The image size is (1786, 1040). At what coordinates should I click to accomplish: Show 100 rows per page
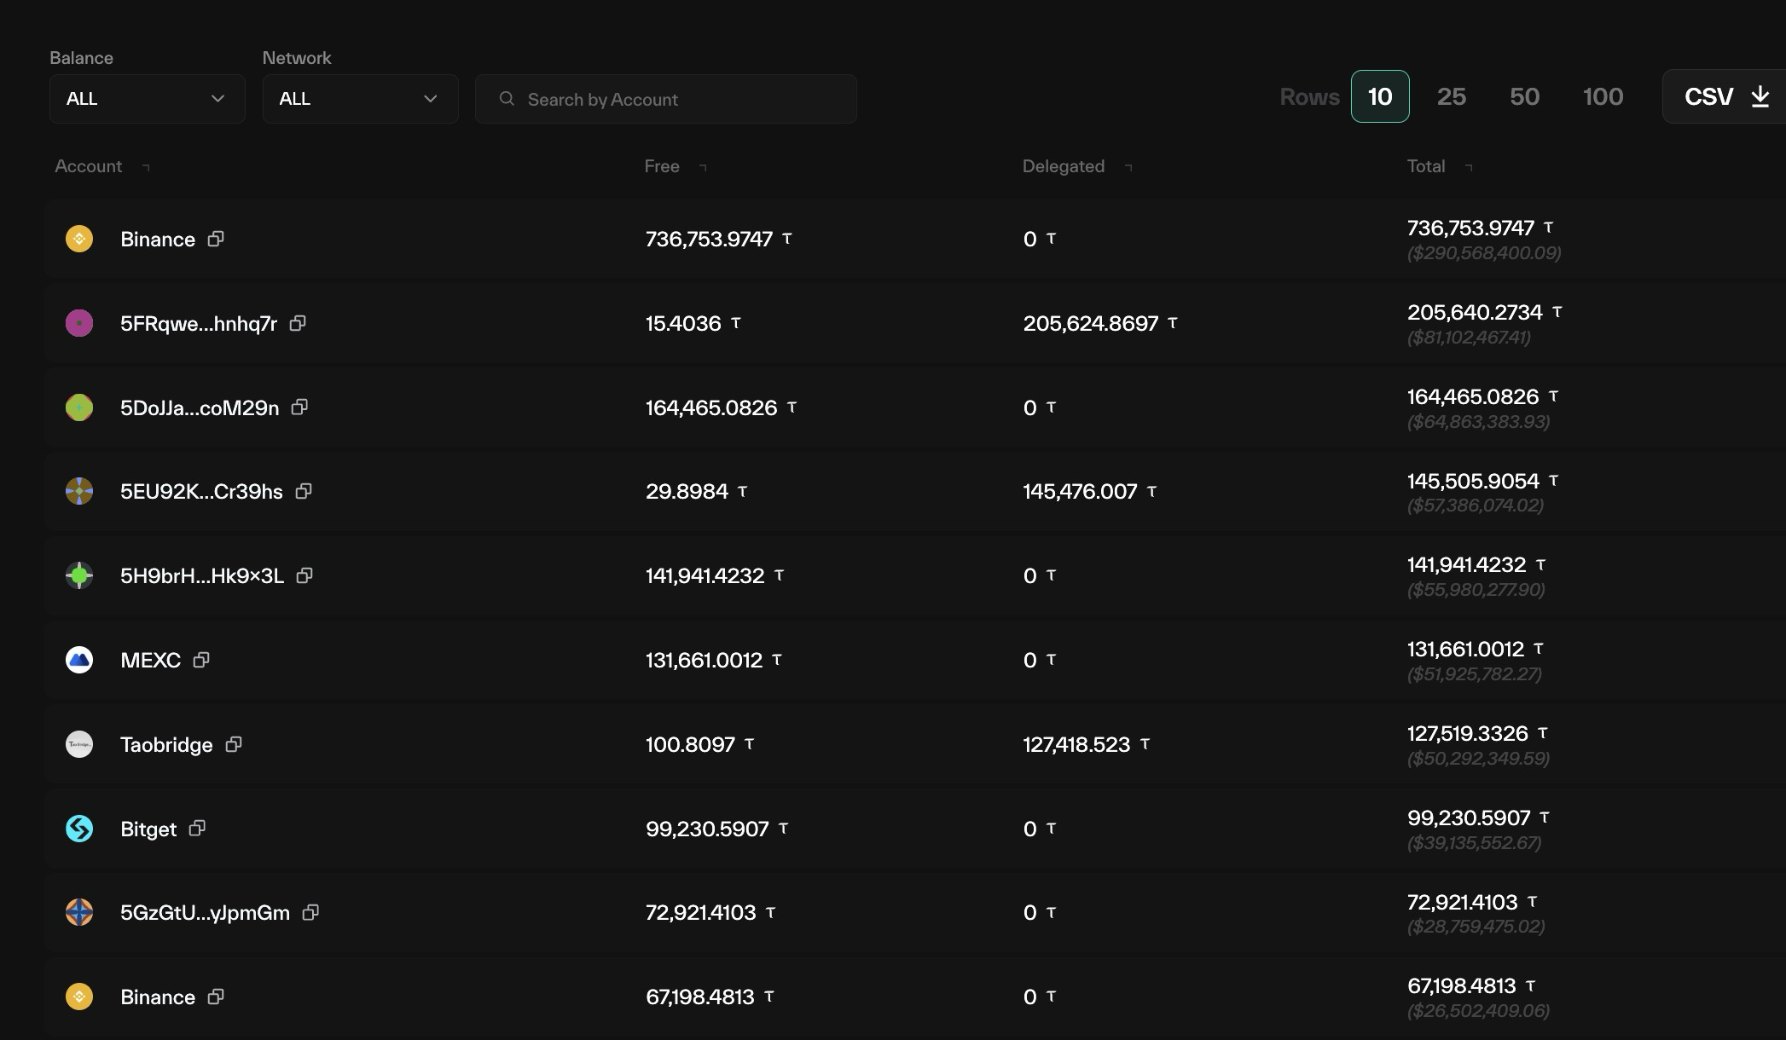click(1603, 96)
